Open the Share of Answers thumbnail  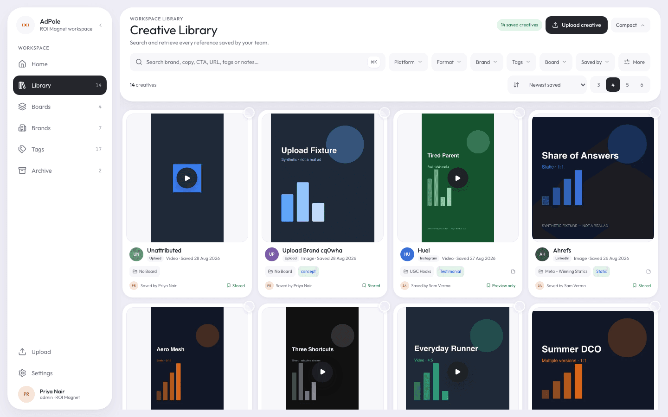point(593,178)
